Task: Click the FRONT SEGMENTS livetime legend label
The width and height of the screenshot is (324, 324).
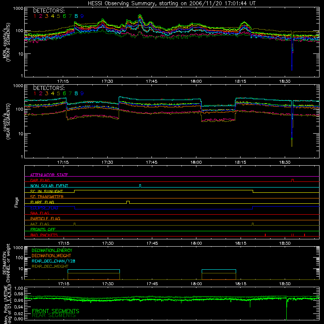Action: coord(55,311)
